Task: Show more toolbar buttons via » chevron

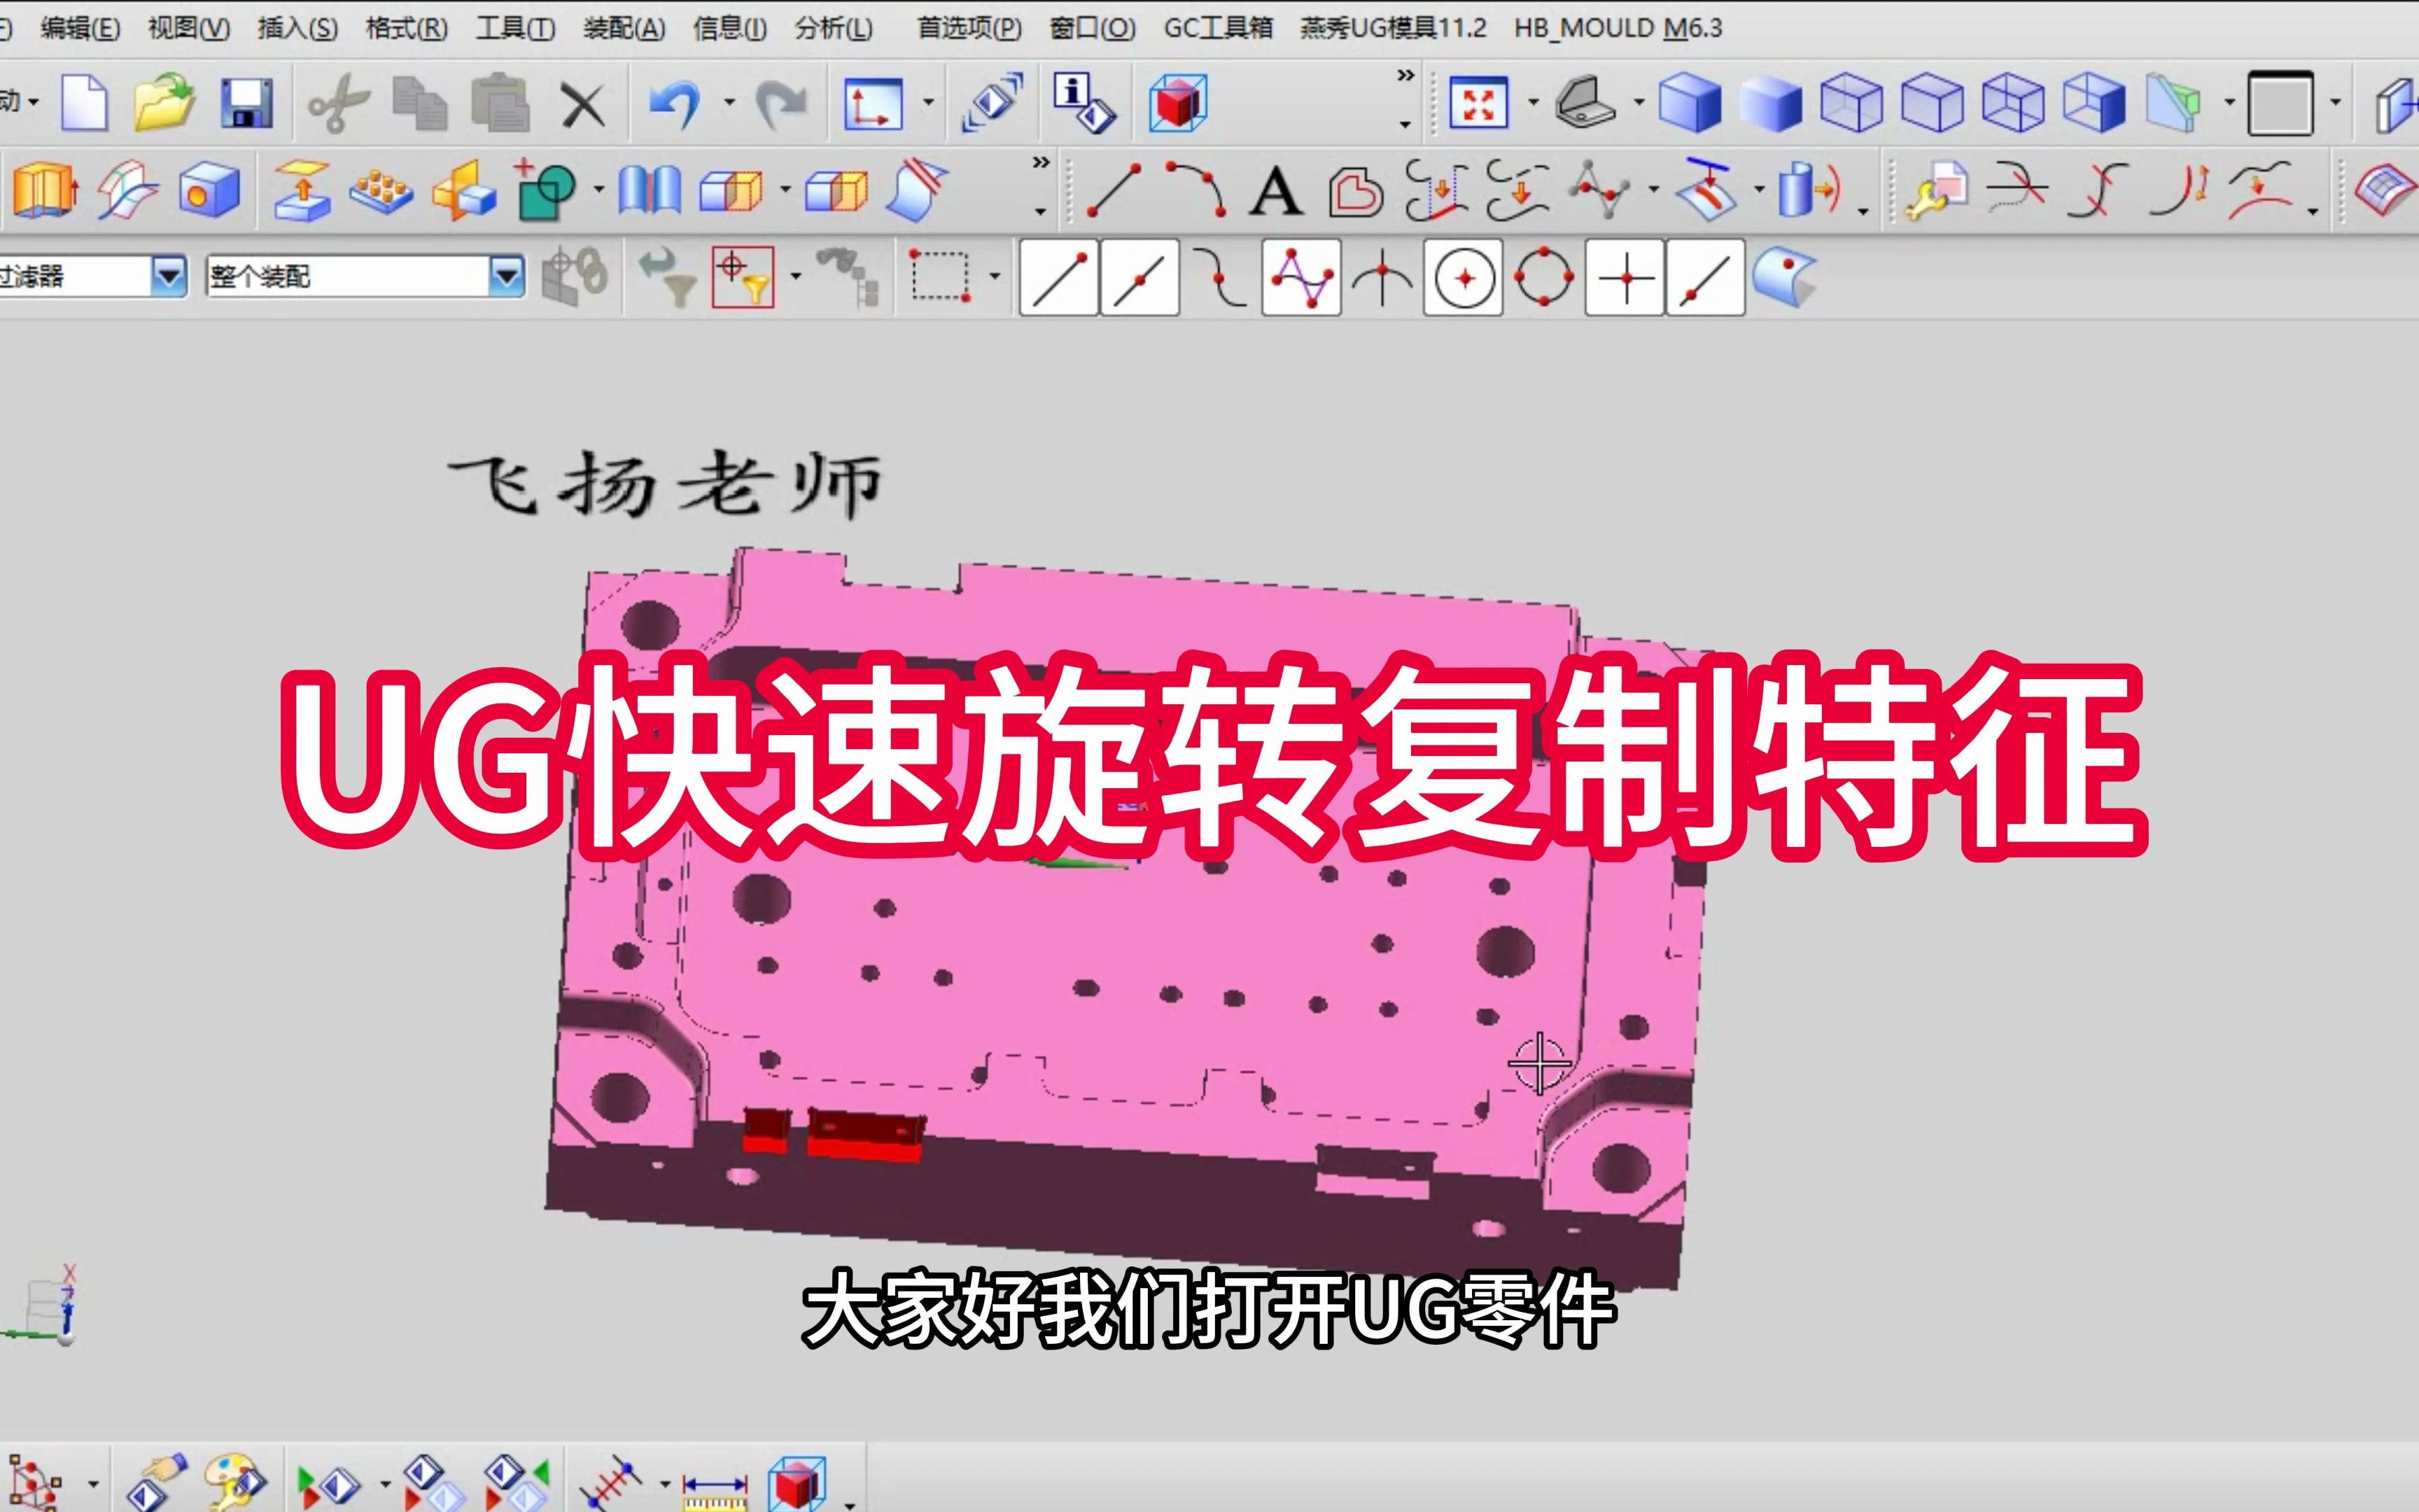Action: click(x=1405, y=76)
